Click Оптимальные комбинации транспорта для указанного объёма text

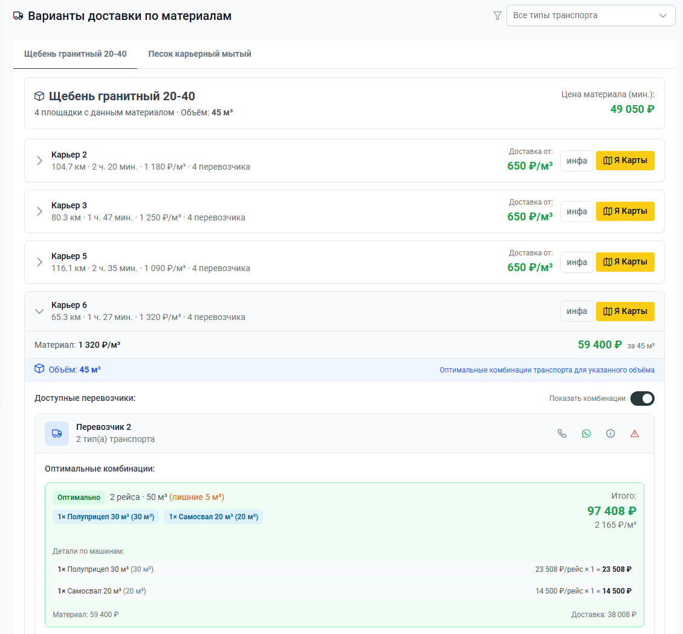(x=546, y=370)
